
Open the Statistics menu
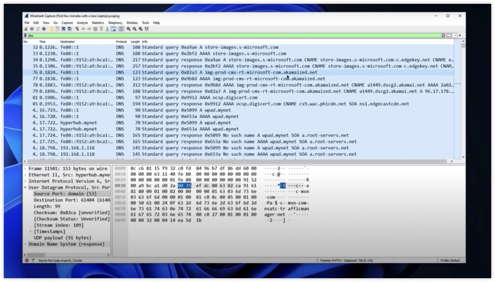click(x=97, y=23)
